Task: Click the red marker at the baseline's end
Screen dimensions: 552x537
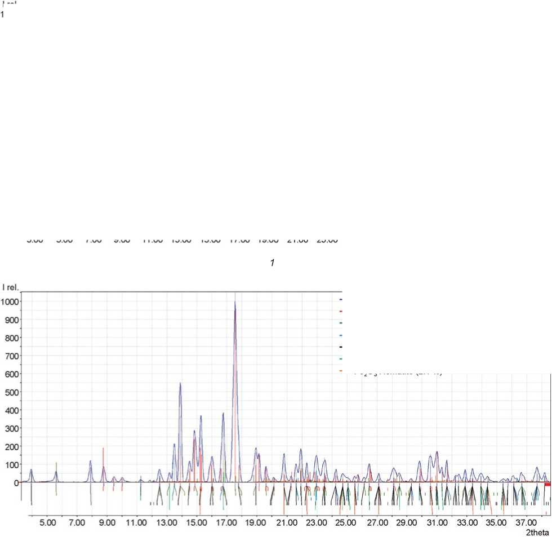Action: (x=547, y=485)
